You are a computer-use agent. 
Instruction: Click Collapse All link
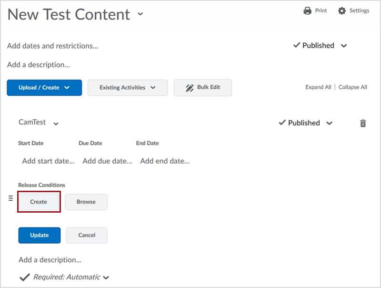(352, 87)
